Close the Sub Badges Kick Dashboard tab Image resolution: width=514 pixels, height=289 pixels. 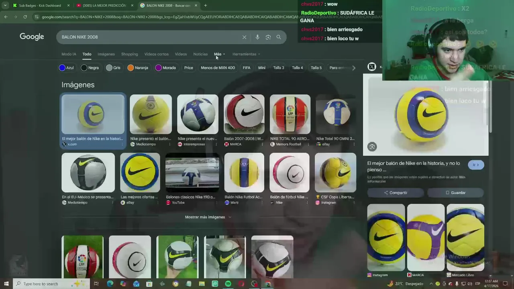click(68, 5)
